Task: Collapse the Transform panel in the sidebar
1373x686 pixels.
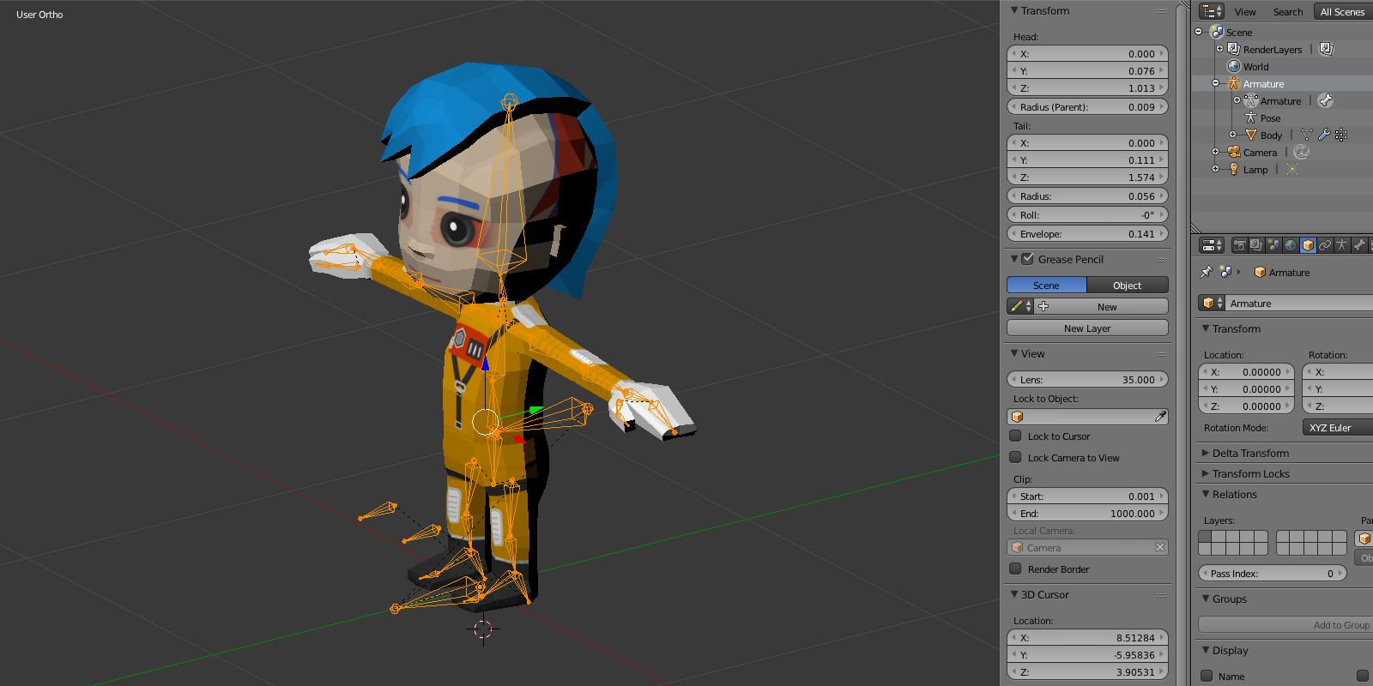Action: point(1014,10)
